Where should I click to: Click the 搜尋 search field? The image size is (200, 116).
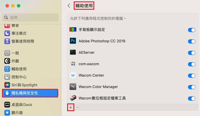(31, 17)
